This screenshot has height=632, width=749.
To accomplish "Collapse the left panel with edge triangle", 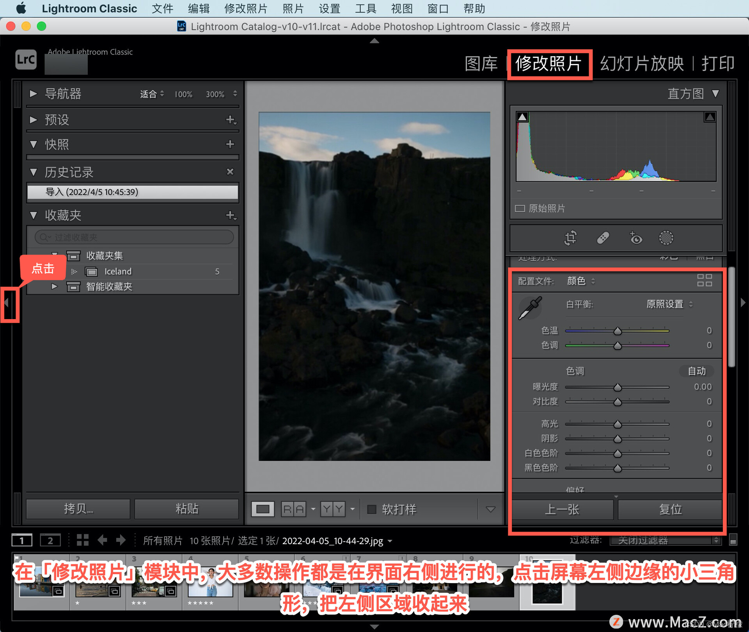I will (7, 302).
